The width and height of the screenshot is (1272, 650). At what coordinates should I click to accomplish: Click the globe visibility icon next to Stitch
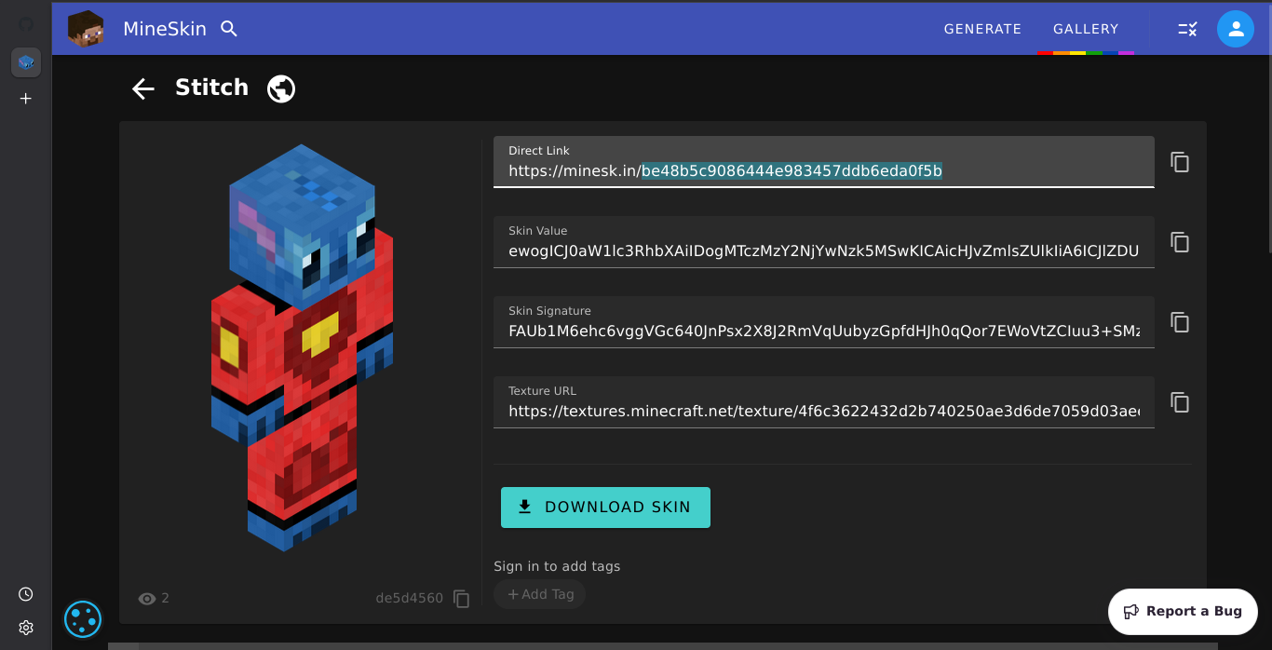(x=281, y=88)
